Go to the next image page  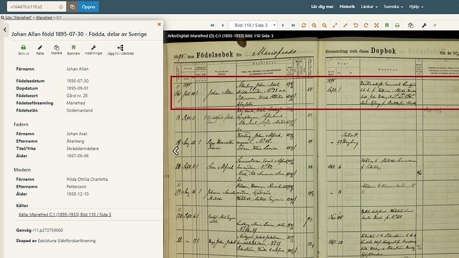click(281, 25)
